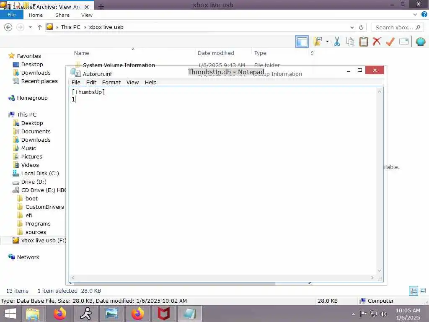Open the Windows Start button
This screenshot has height=322, width=429.
pos(10,314)
